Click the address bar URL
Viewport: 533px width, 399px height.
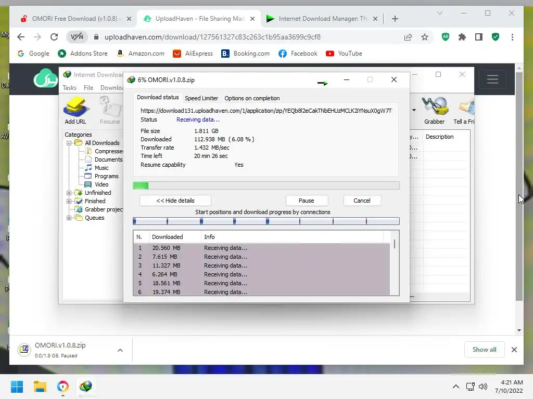[x=212, y=37]
